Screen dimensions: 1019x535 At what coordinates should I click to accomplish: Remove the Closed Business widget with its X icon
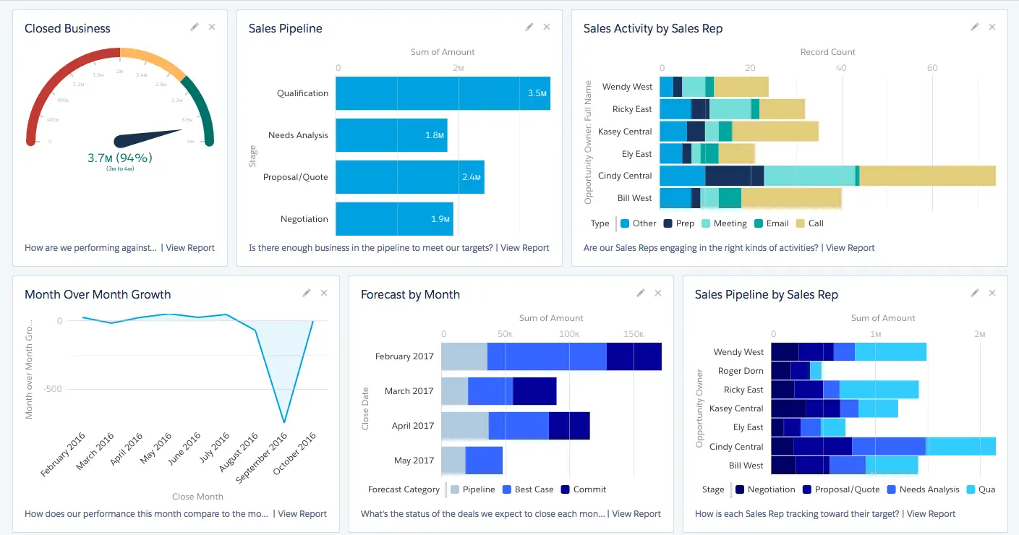(211, 26)
